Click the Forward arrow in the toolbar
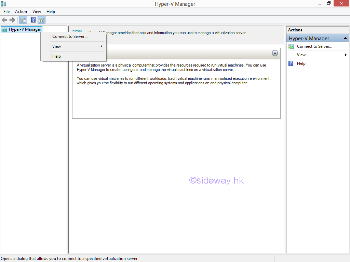 point(12,20)
